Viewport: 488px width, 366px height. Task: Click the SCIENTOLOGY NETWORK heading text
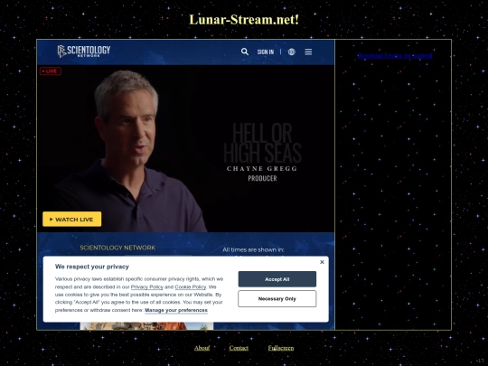coord(117,248)
